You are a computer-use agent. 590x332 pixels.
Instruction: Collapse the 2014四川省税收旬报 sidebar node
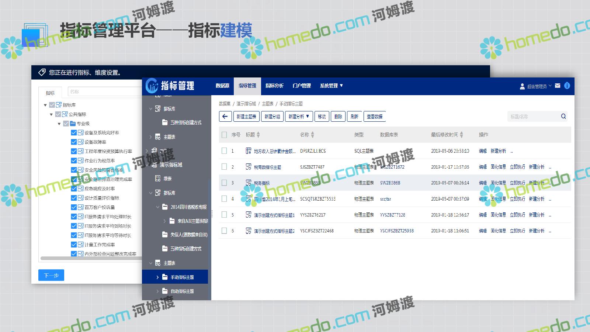click(157, 207)
